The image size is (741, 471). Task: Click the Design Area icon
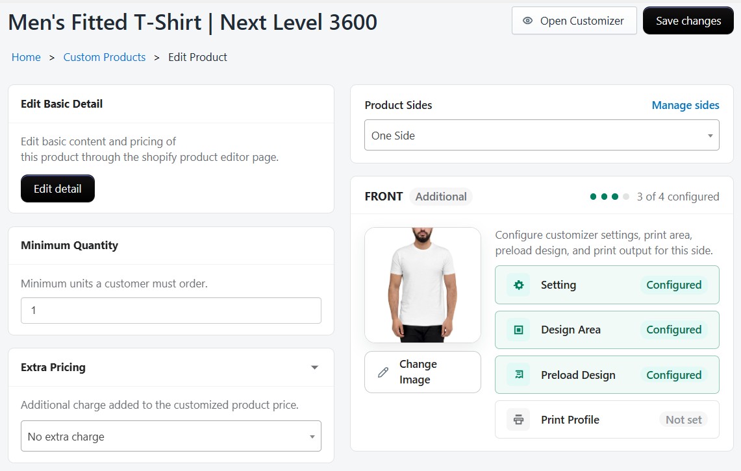pos(517,330)
